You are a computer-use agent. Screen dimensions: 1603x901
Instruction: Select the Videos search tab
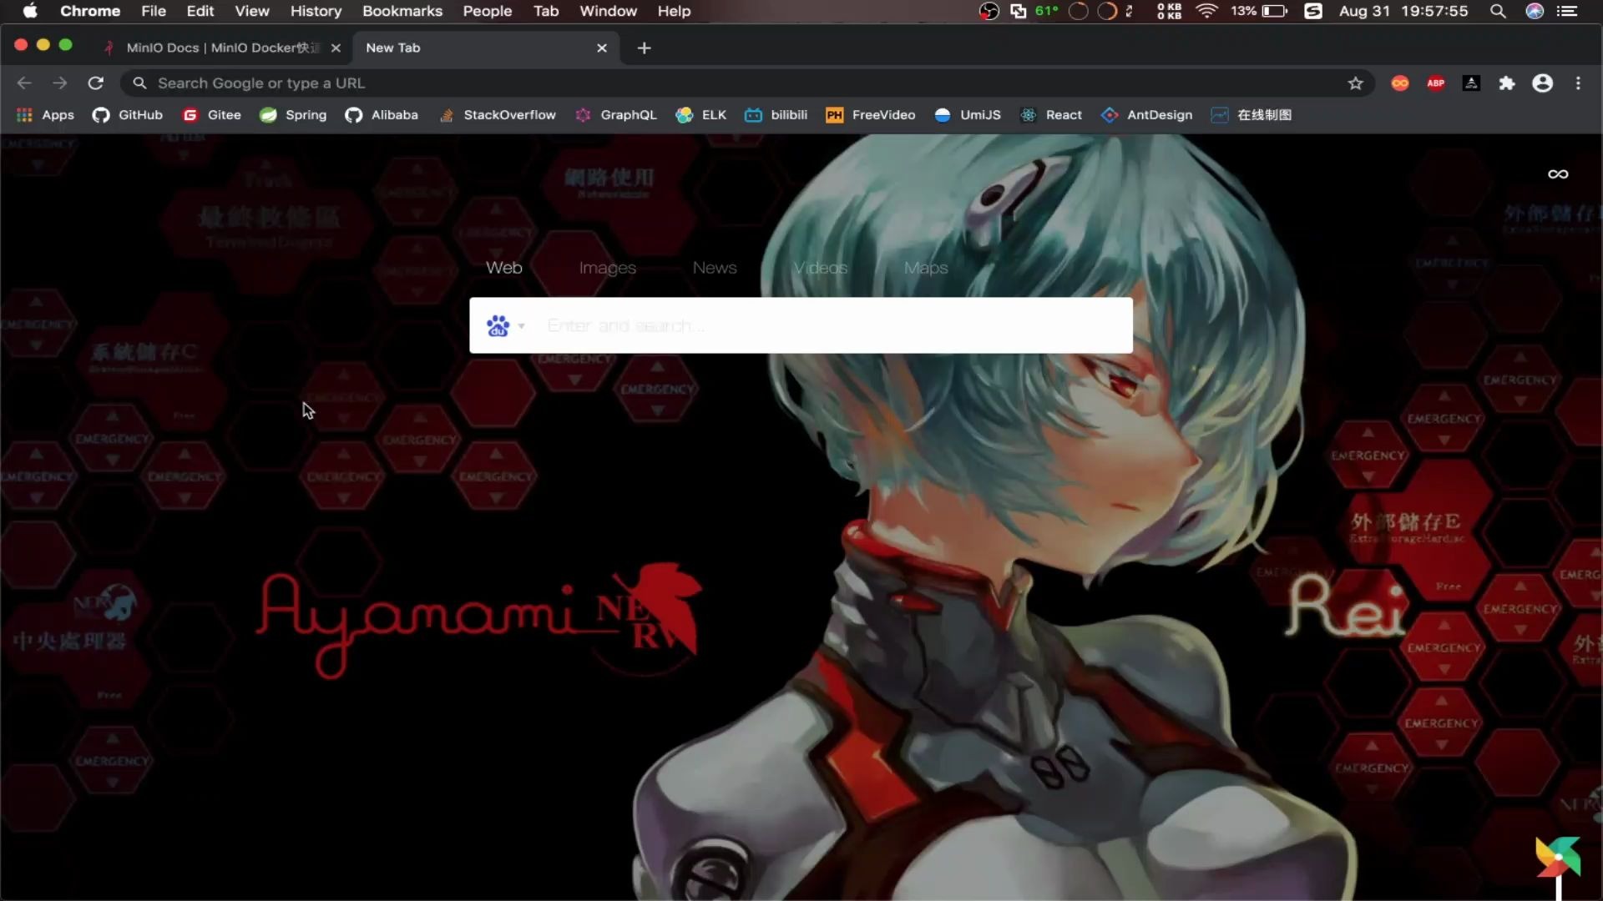[820, 267]
